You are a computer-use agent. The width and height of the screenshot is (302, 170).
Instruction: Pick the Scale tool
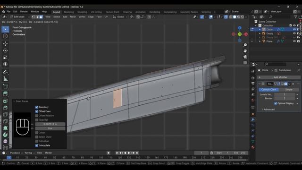click(x=5, y=58)
